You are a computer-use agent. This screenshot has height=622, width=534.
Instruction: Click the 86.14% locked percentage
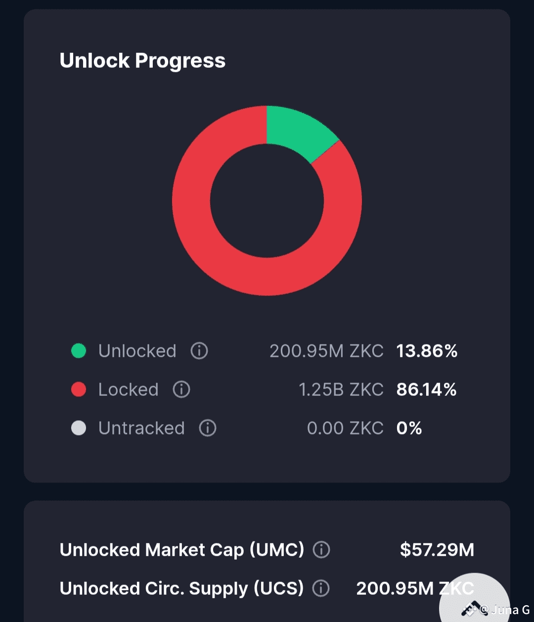pyautogui.click(x=426, y=389)
